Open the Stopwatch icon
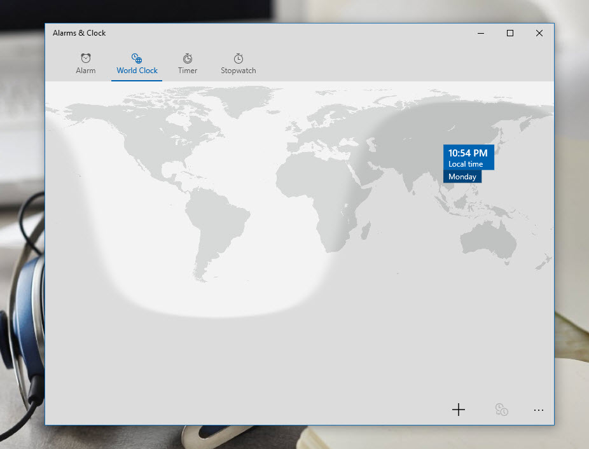The image size is (589, 449). pyautogui.click(x=239, y=59)
